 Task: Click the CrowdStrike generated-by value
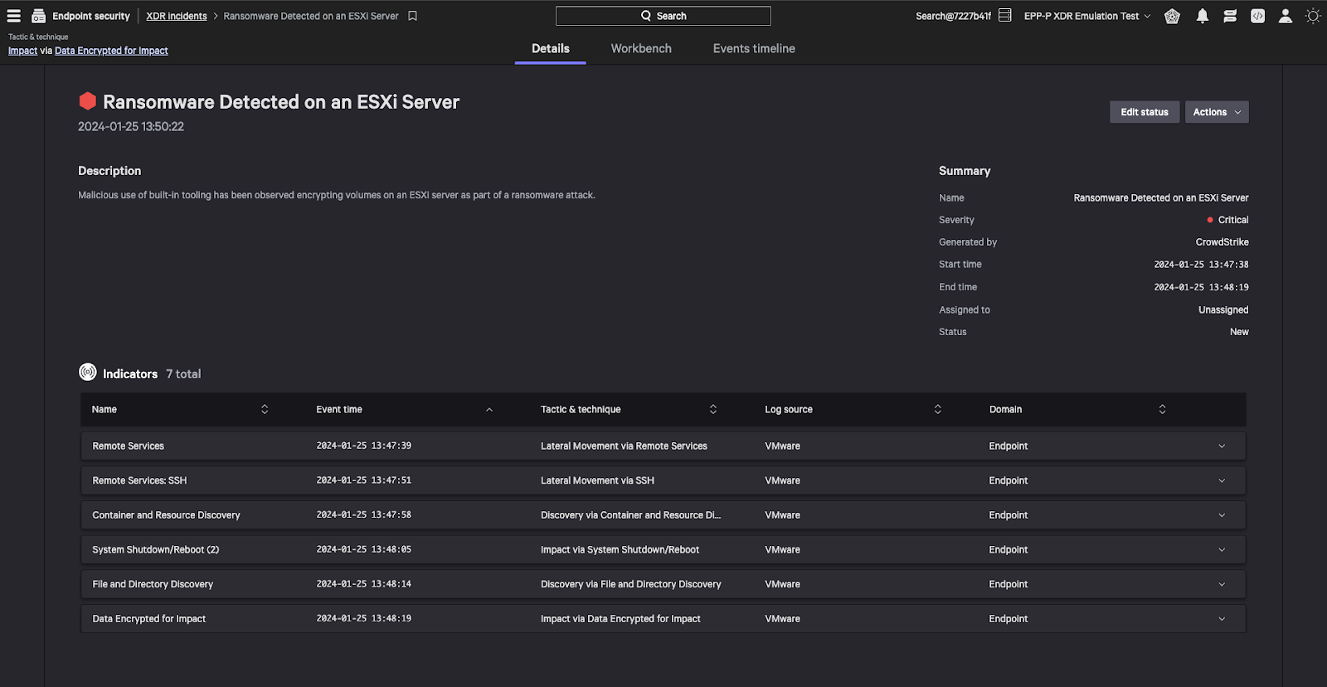(1222, 242)
